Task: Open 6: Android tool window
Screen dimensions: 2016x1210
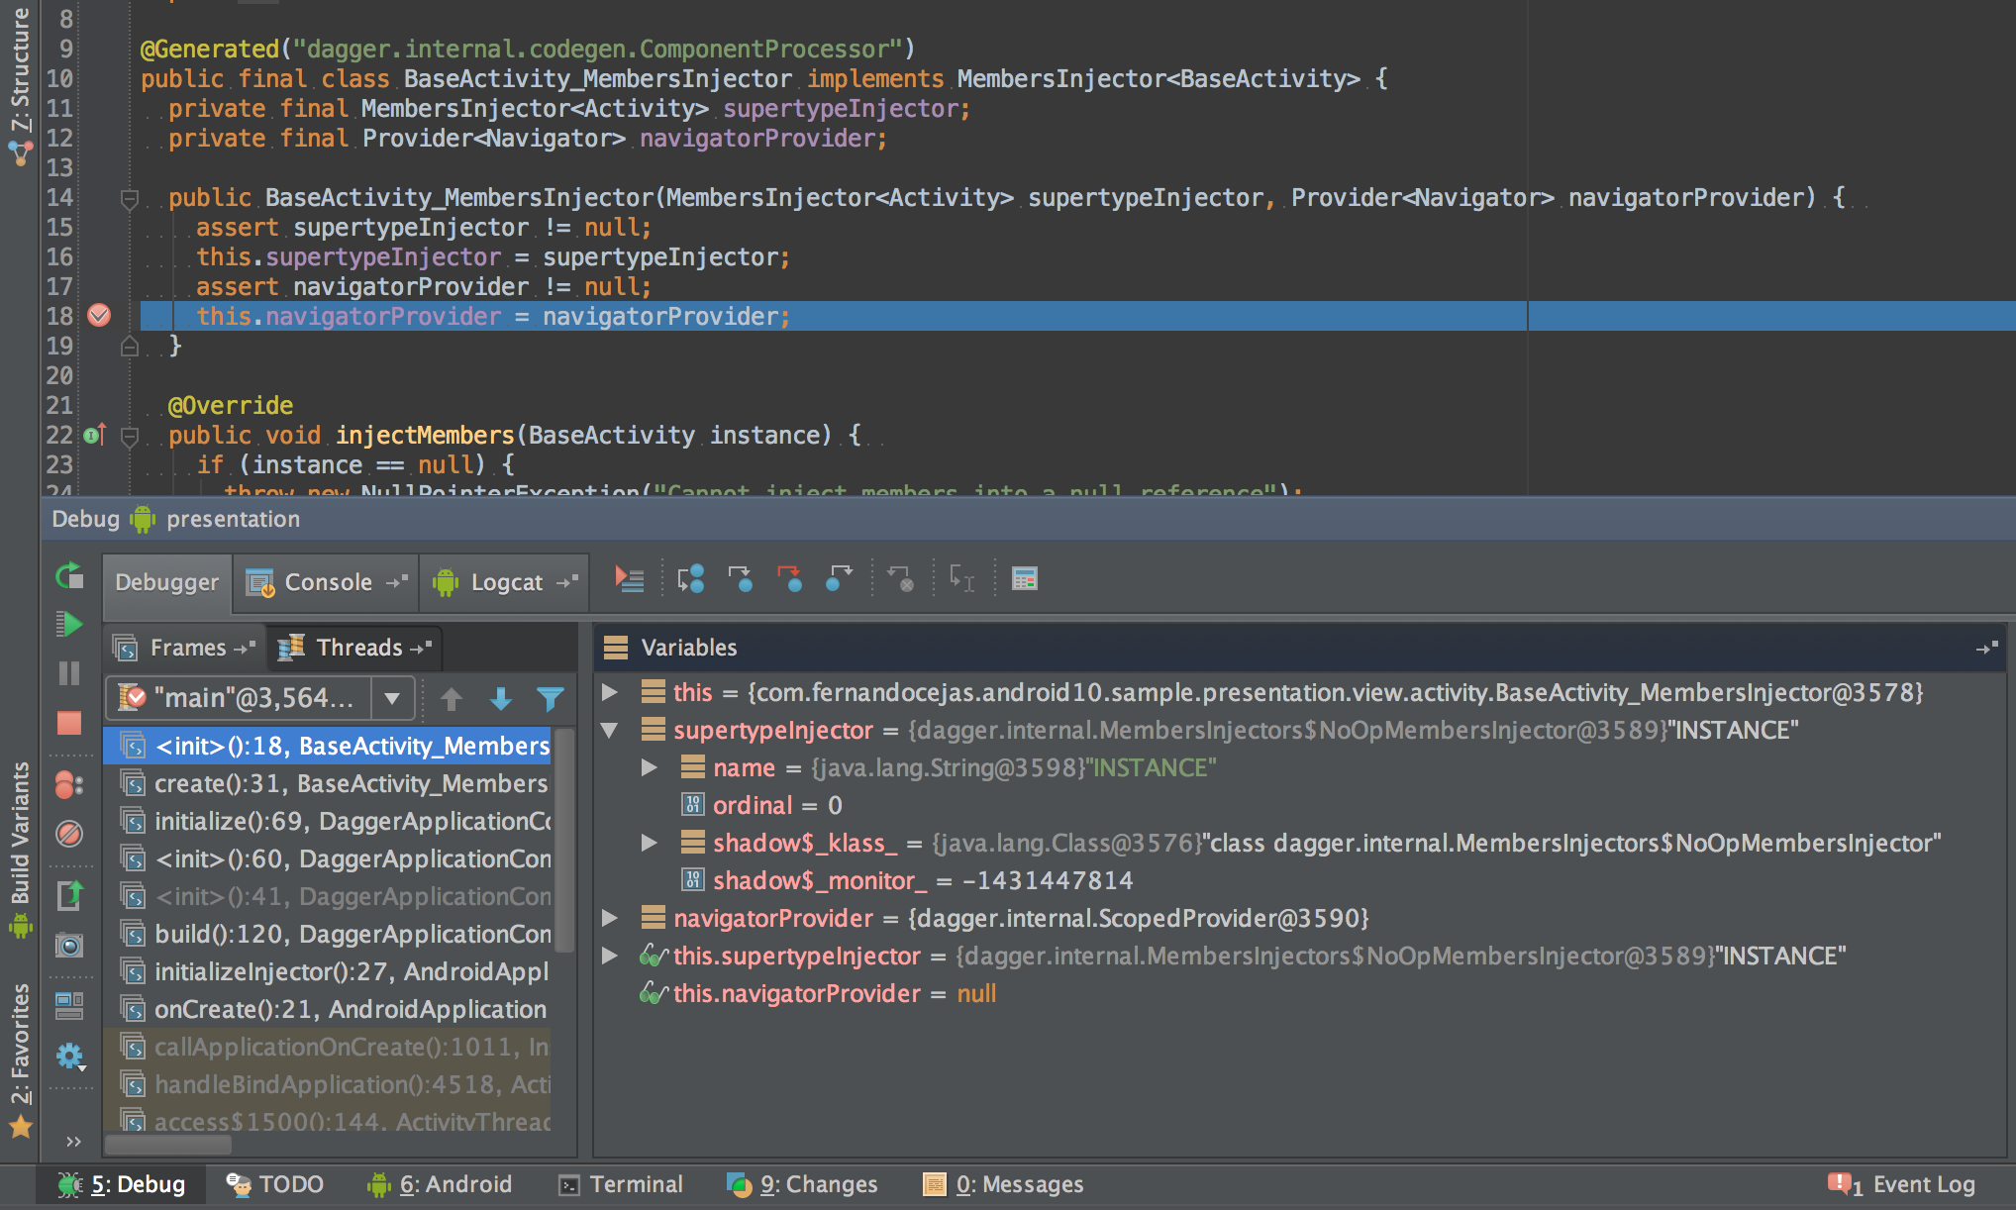Action: point(440,1184)
